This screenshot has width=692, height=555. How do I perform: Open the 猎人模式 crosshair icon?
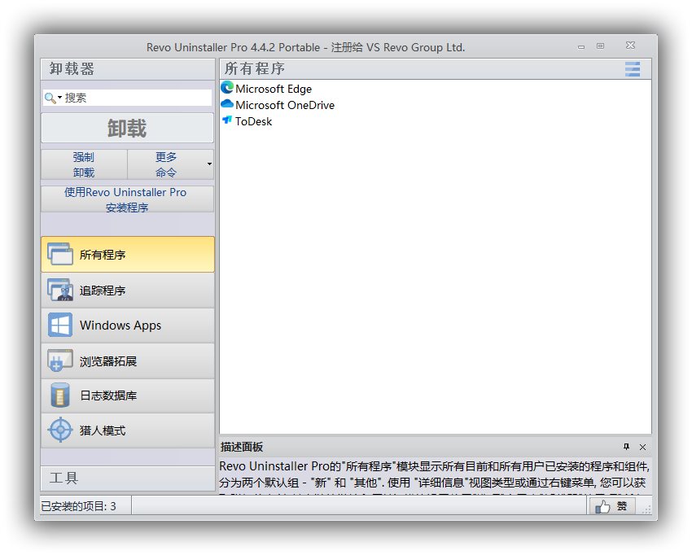[x=60, y=430]
